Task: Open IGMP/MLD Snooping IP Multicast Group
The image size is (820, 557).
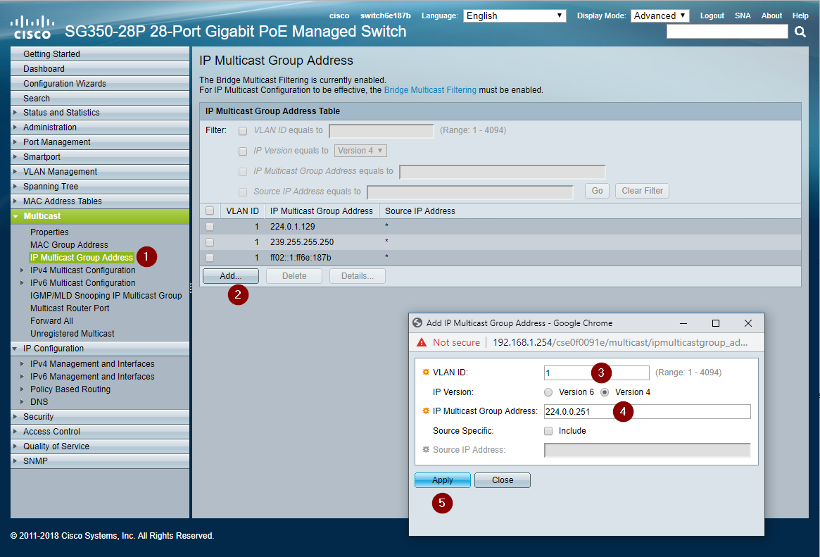Action: tap(106, 296)
